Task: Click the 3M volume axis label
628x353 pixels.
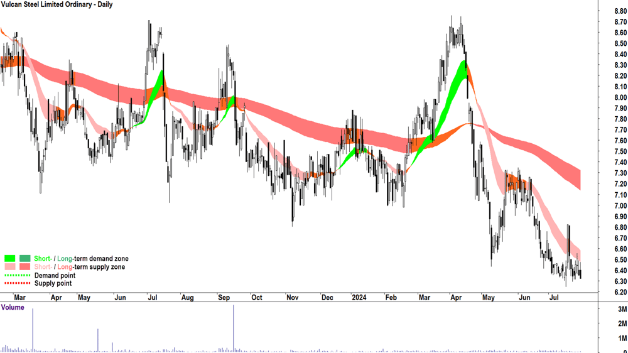Action: [622, 309]
